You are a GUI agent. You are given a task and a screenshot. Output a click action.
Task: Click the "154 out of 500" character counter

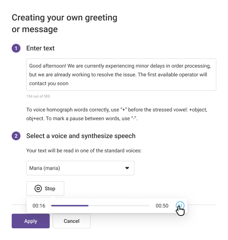click(x=38, y=96)
